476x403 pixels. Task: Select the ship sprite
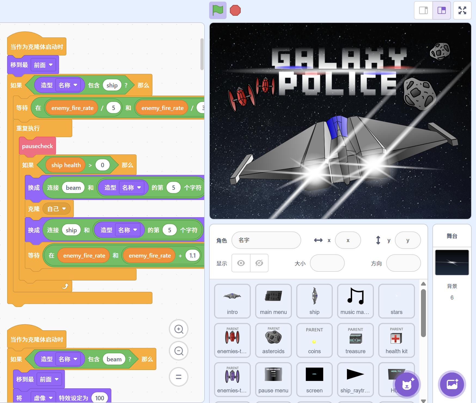tap(315, 301)
